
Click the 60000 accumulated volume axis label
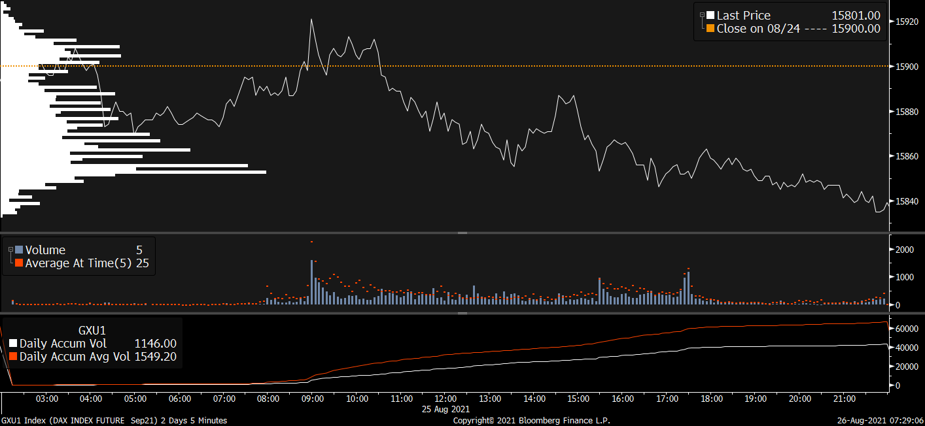click(x=907, y=329)
